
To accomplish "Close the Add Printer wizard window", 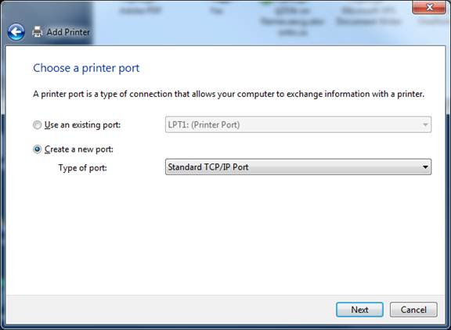I will (x=429, y=7).
